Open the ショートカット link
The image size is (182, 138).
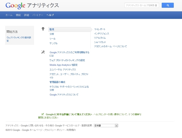[100, 42]
